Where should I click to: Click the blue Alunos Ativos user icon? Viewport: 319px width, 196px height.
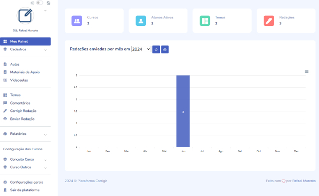click(141, 21)
